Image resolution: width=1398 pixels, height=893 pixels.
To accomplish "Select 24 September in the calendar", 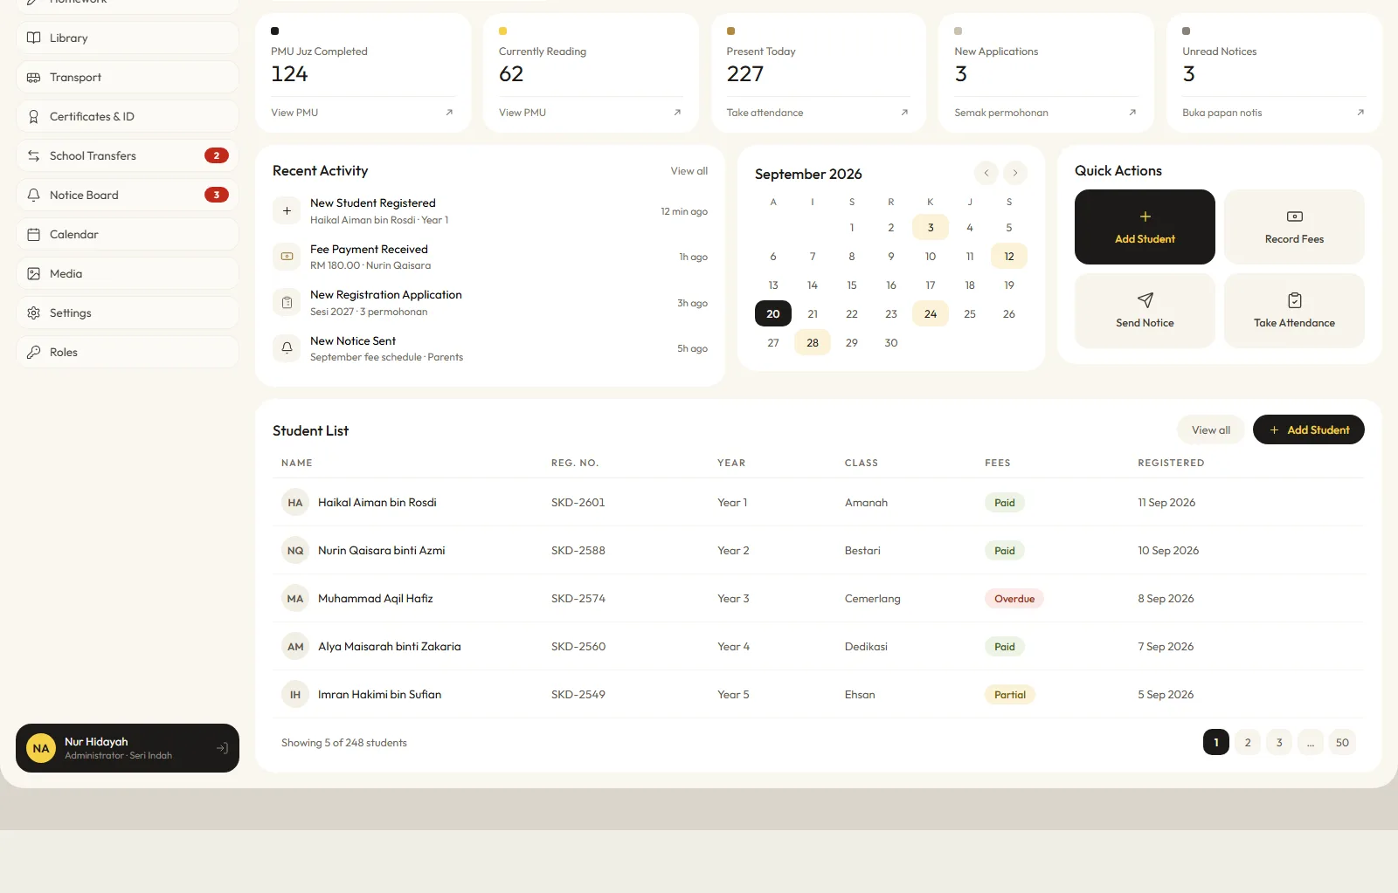I will point(931,313).
